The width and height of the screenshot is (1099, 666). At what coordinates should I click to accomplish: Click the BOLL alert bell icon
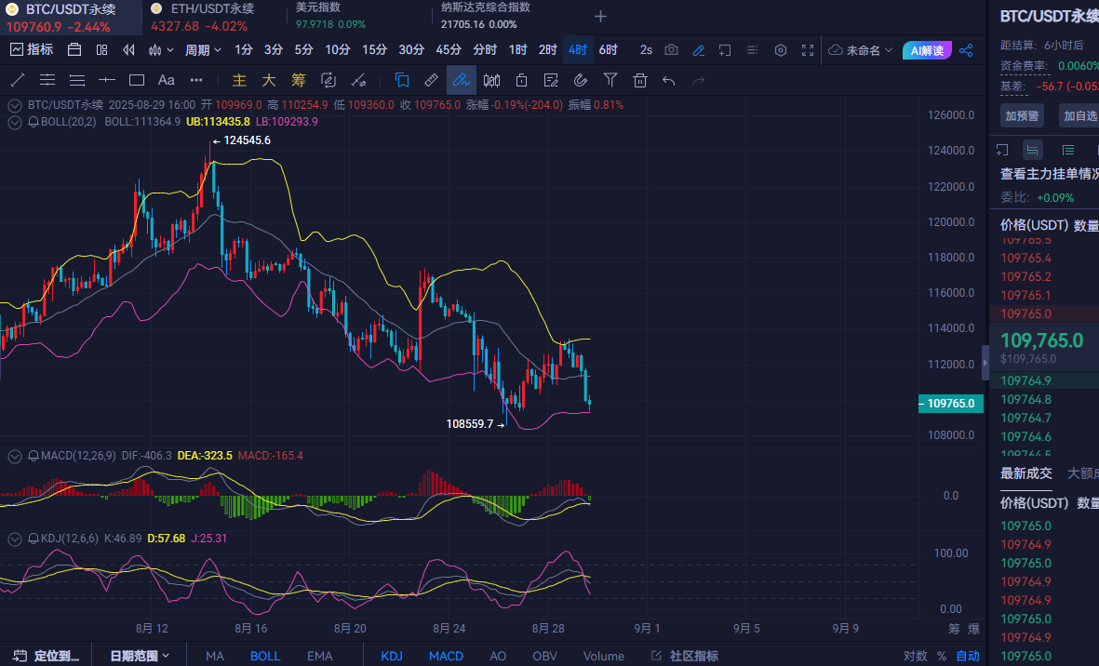pos(33,122)
